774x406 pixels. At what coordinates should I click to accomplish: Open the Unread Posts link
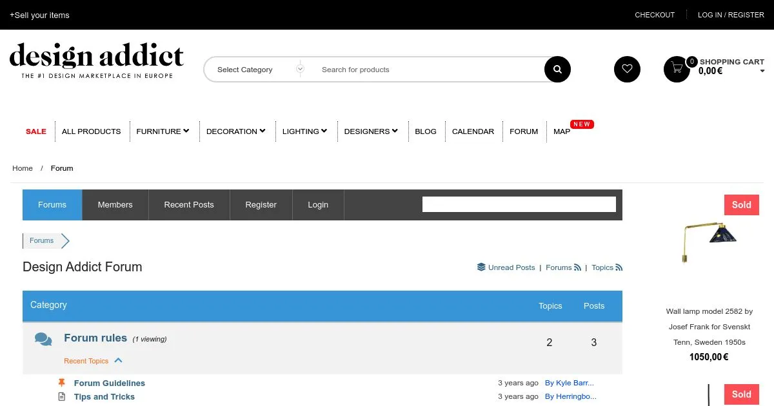pos(511,267)
